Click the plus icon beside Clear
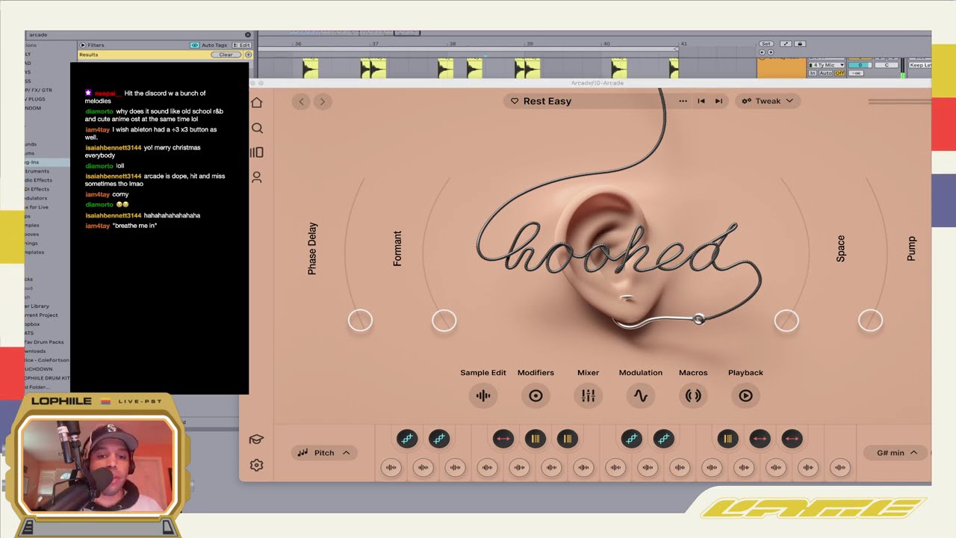956x538 pixels. [248, 55]
